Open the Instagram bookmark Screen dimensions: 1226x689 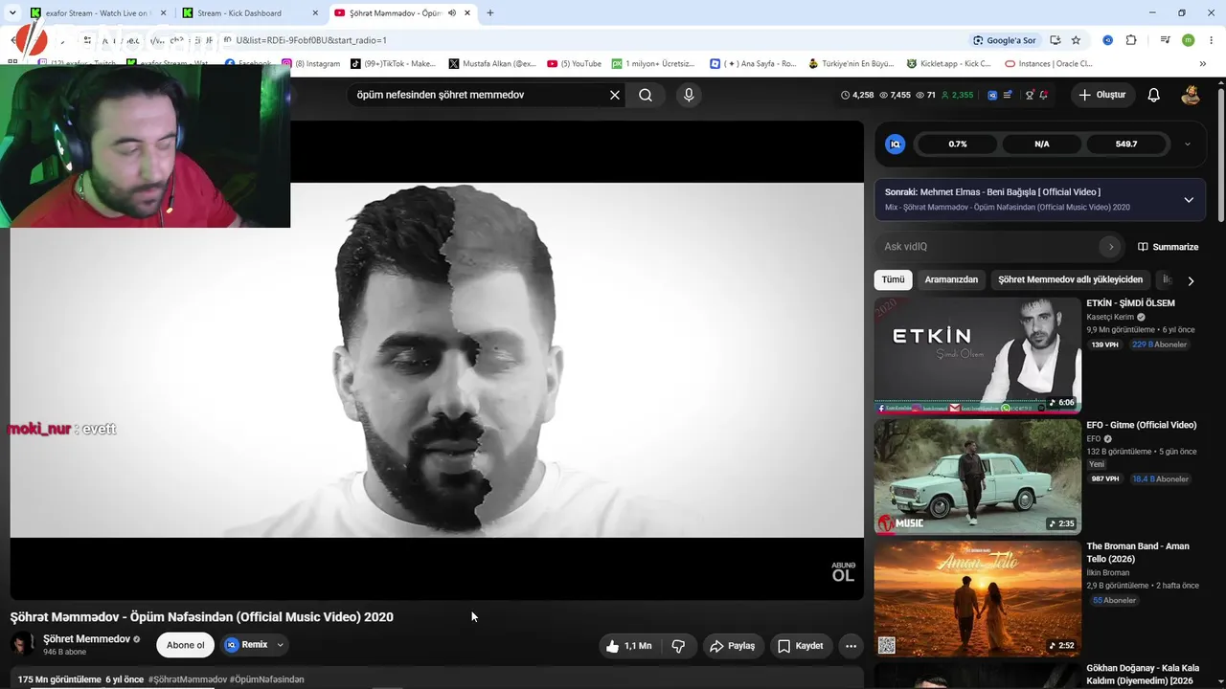311,64
